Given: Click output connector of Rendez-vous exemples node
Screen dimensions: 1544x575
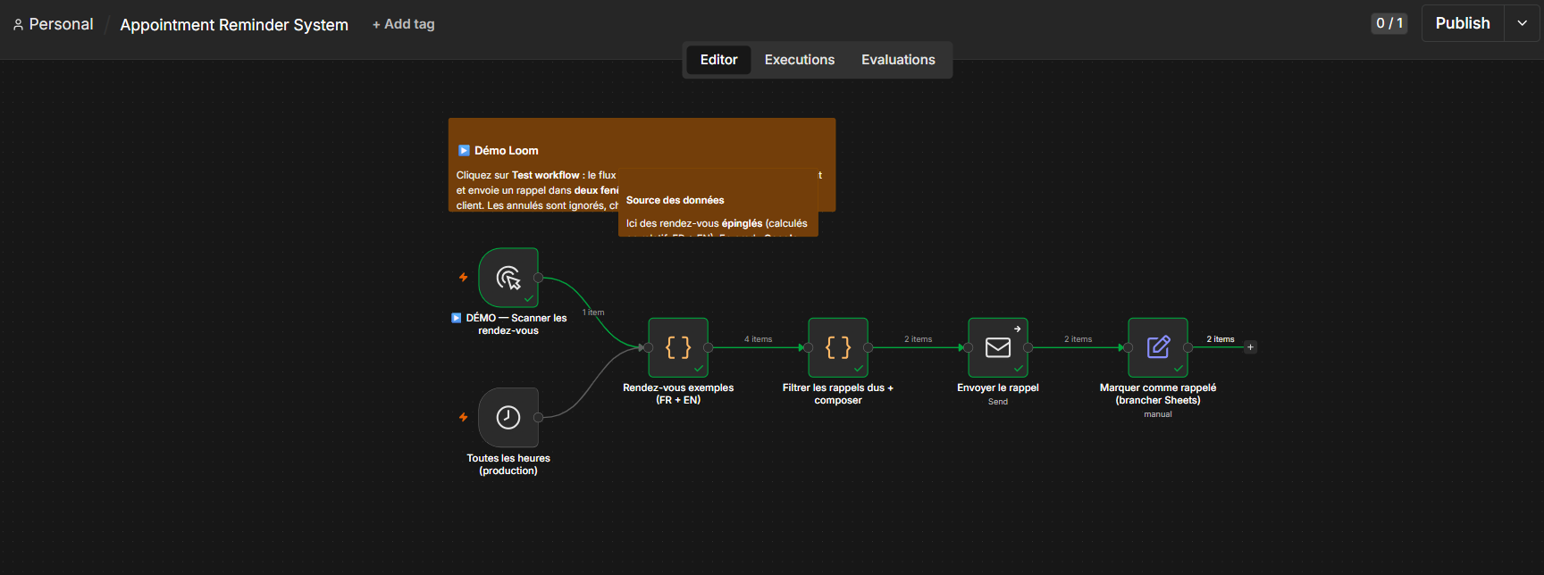Looking at the screenshot, I should [708, 347].
